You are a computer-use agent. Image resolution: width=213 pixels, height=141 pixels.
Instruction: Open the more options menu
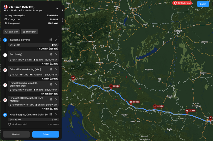pos(54,124)
